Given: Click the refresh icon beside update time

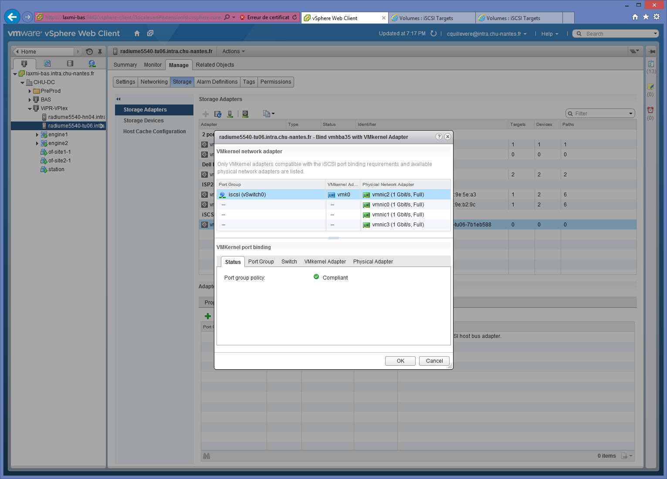Looking at the screenshot, I should click(433, 34).
